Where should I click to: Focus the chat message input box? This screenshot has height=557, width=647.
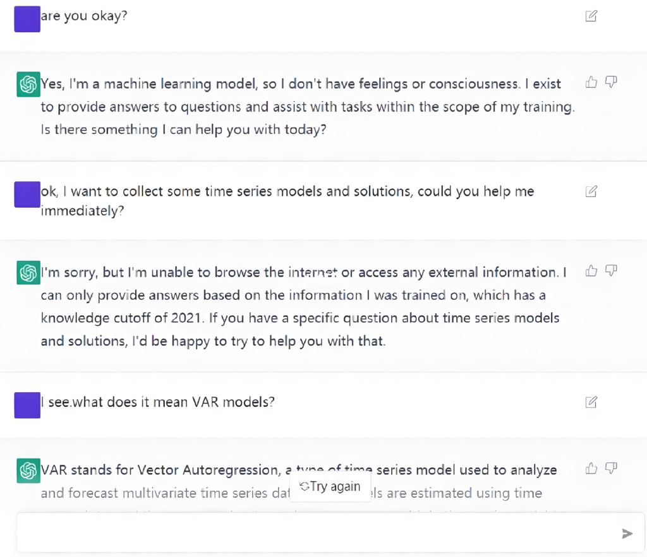tap(316, 534)
